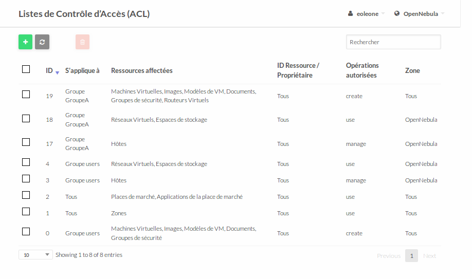Tick the select-all checkbox in the table header
Image resolution: width=472 pixels, height=279 pixels.
(x=26, y=69)
